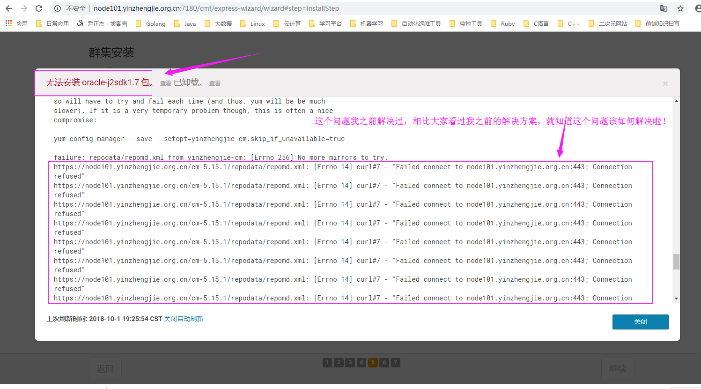Click the 返回 button behind the dialog
Screen dimensions: 701x389
tap(105, 369)
